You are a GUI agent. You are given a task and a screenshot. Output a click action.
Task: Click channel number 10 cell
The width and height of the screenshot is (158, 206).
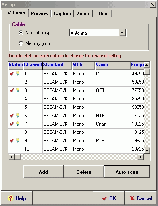coord(33,149)
